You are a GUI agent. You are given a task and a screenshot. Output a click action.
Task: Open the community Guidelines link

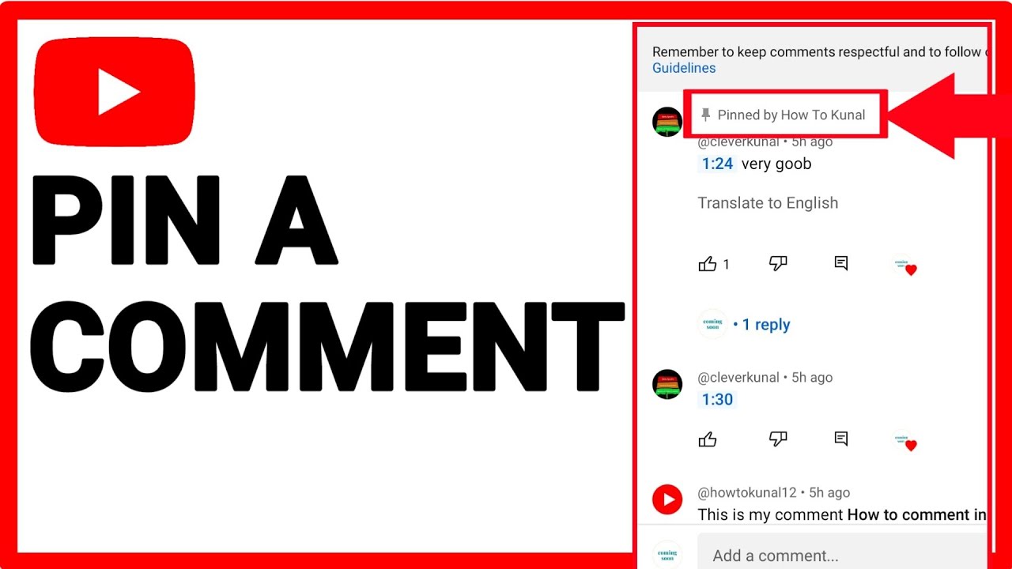[x=684, y=68]
